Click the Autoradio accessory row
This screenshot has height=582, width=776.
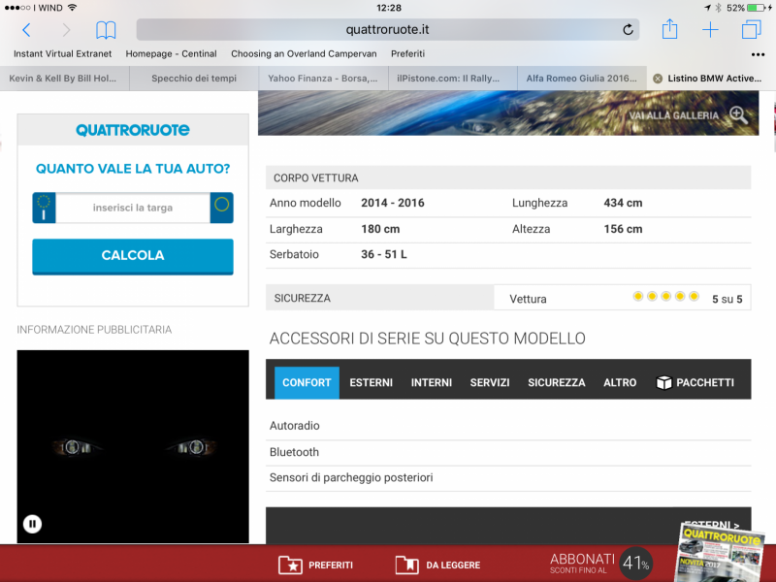point(508,426)
